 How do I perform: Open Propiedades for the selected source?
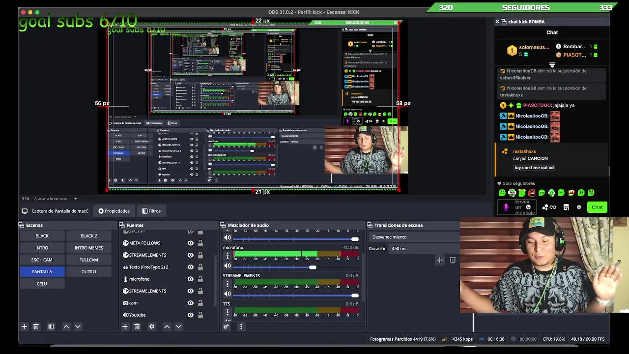click(x=114, y=211)
